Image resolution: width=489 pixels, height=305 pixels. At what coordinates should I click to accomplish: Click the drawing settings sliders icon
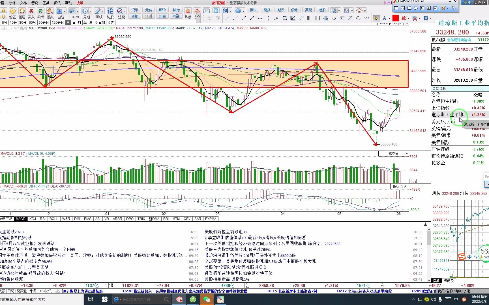click(x=209, y=18)
